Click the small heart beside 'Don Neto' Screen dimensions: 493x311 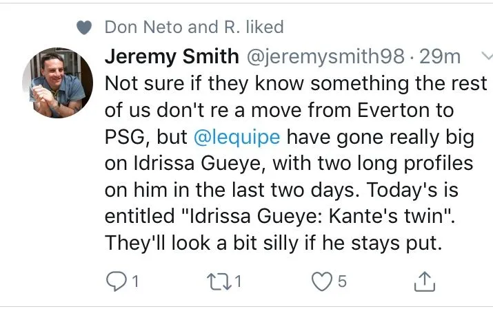pos(84,28)
